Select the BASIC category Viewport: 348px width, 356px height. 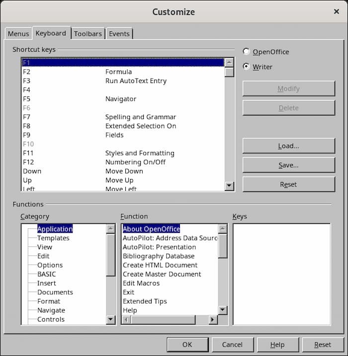(47, 274)
